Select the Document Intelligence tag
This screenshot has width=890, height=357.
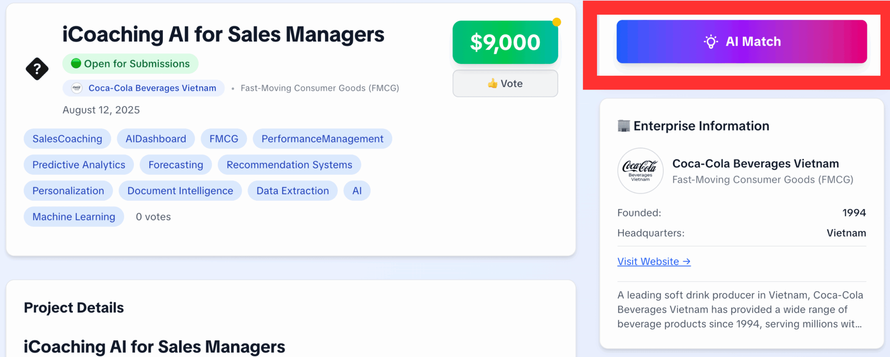[x=180, y=191]
